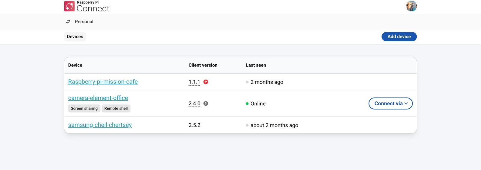Viewport: 481px width, 170px height.
Task: Click client version 1.1.1
Action: pos(194,82)
